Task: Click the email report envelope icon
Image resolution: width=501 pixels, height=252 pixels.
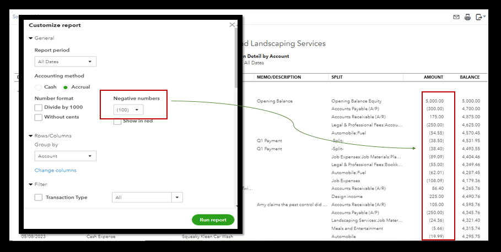Action: [x=456, y=17]
